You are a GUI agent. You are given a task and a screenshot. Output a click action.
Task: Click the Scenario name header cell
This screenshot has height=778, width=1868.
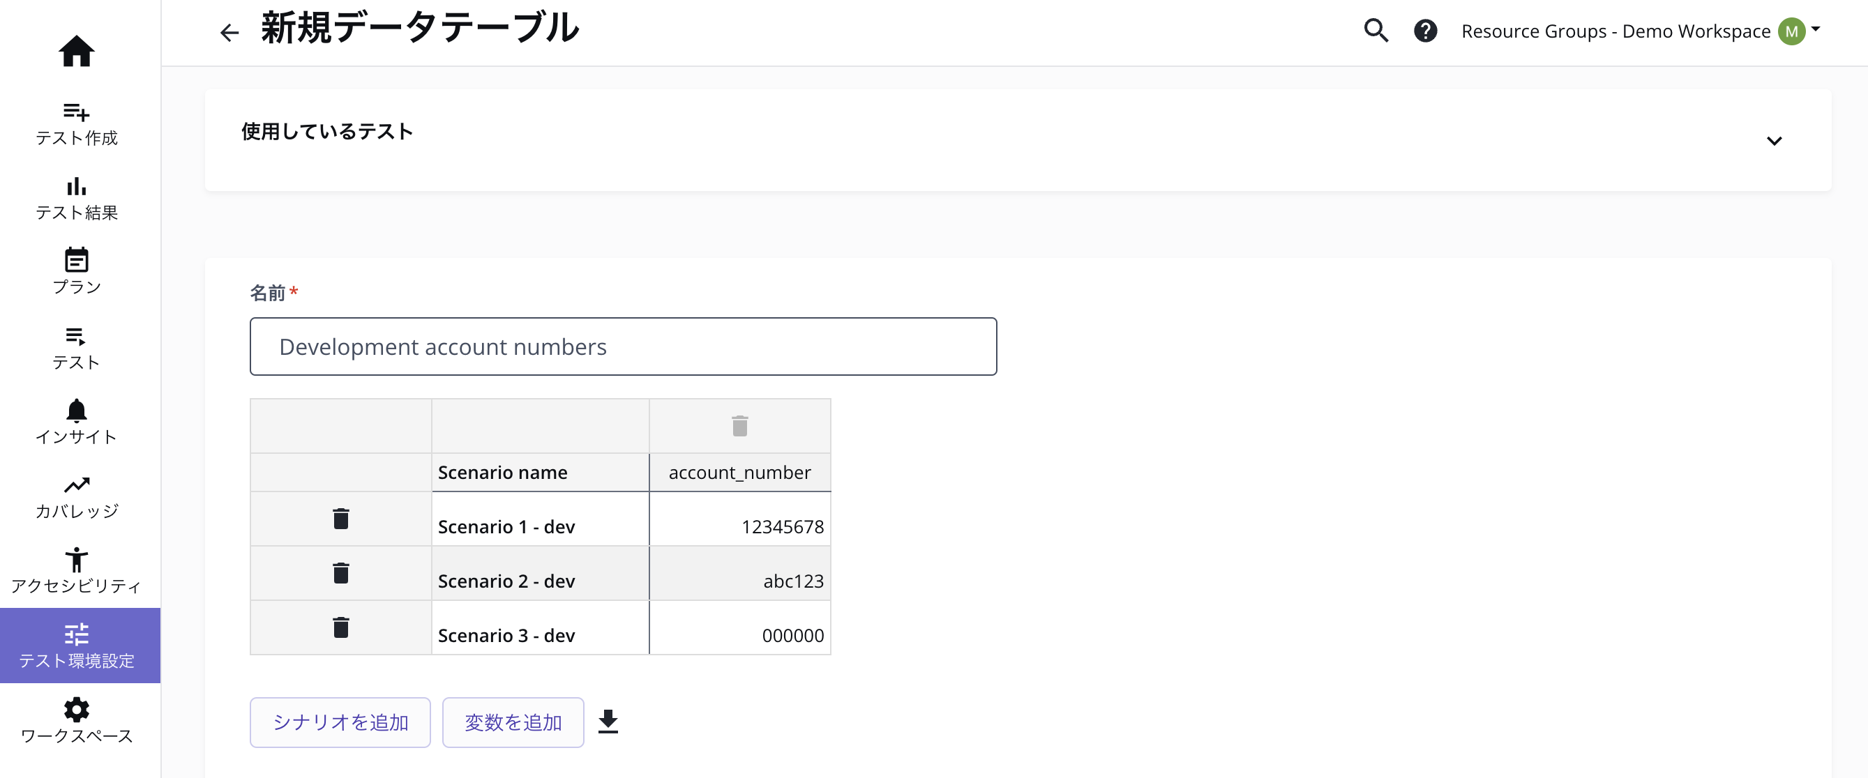click(x=540, y=472)
